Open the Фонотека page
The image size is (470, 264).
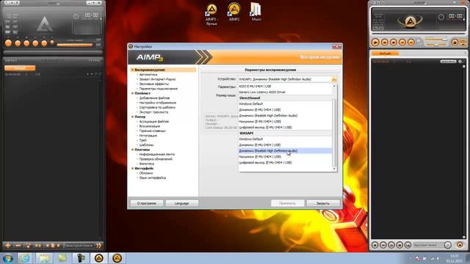pyautogui.click(x=147, y=164)
